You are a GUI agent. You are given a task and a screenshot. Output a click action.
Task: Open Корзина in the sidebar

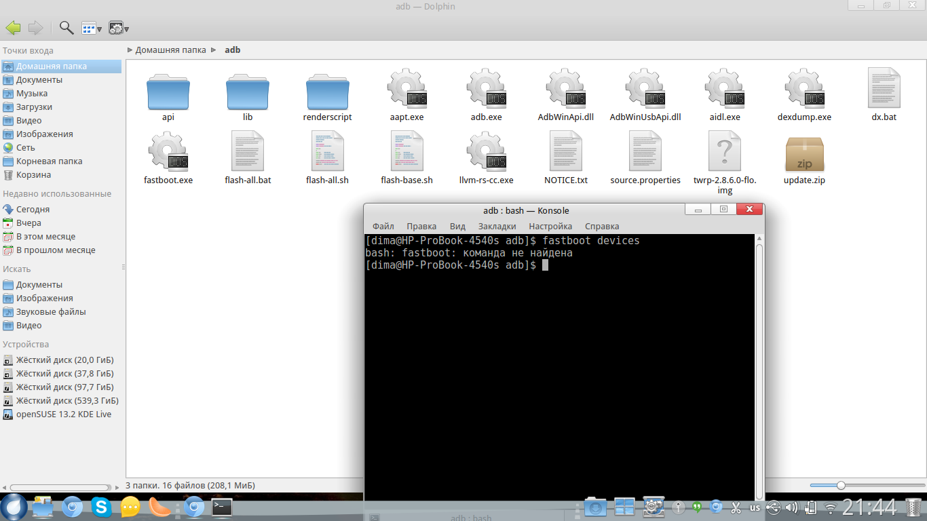[x=33, y=175]
